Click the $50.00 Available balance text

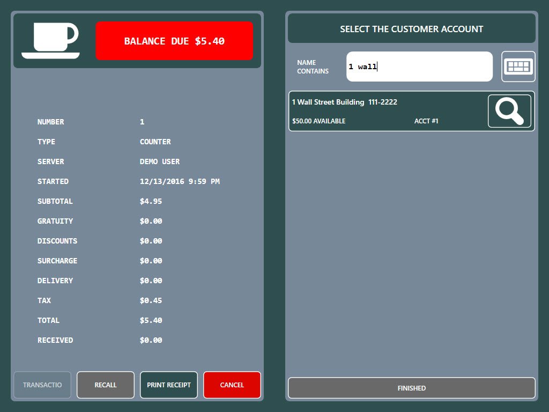click(x=318, y=121)
